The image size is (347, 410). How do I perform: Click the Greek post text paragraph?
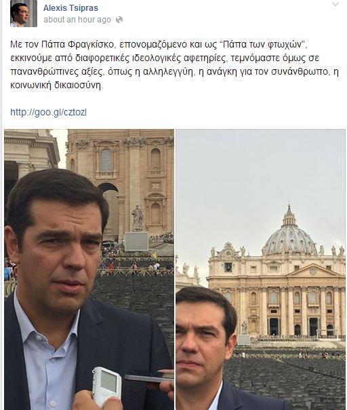(174, 65)
